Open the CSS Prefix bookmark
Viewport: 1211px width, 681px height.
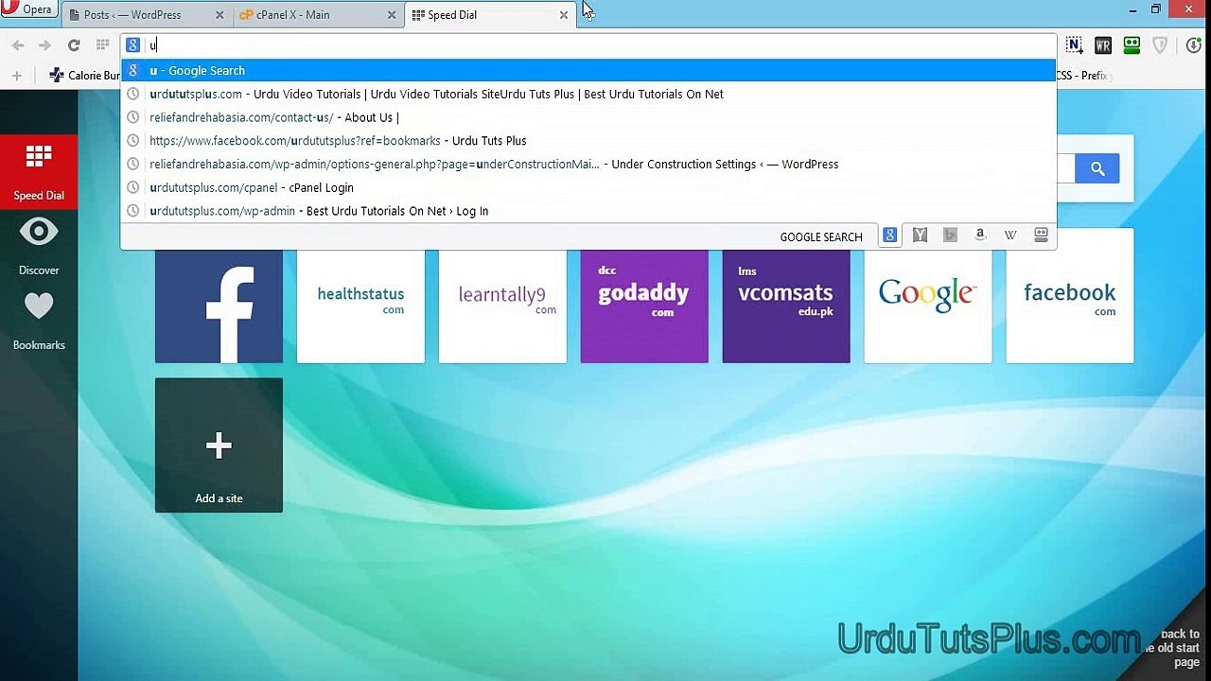[1084, 75]
